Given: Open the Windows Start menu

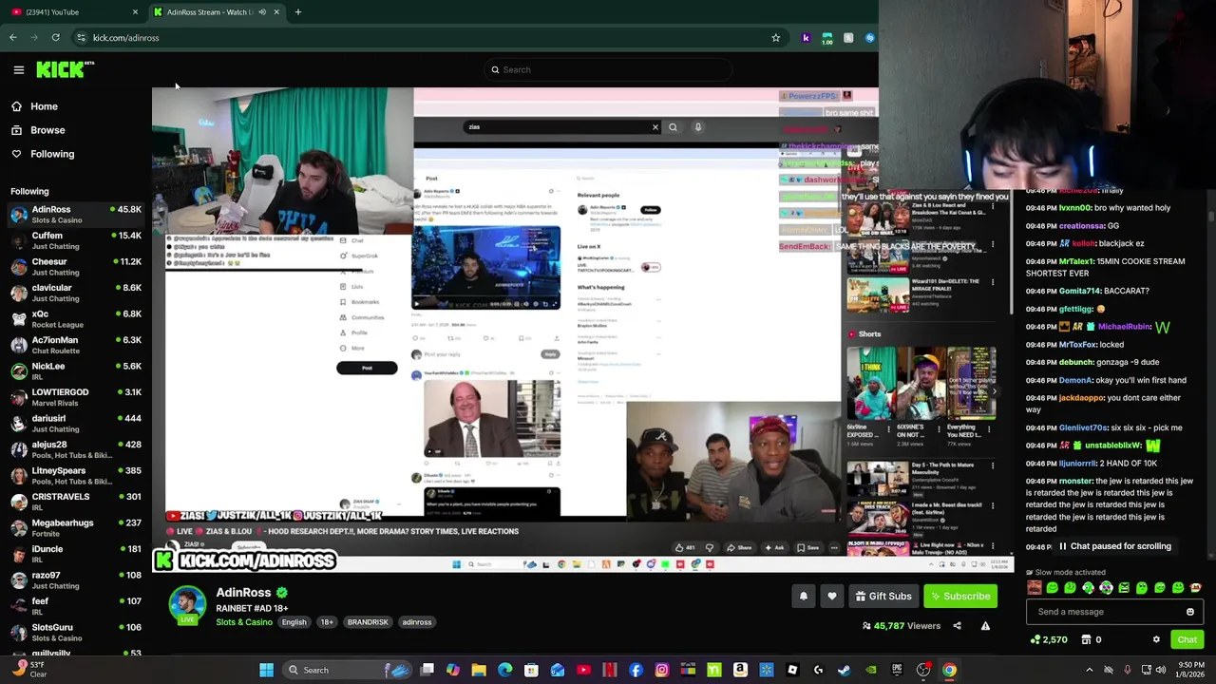Looking at the screenshot, I should [267, 670].
